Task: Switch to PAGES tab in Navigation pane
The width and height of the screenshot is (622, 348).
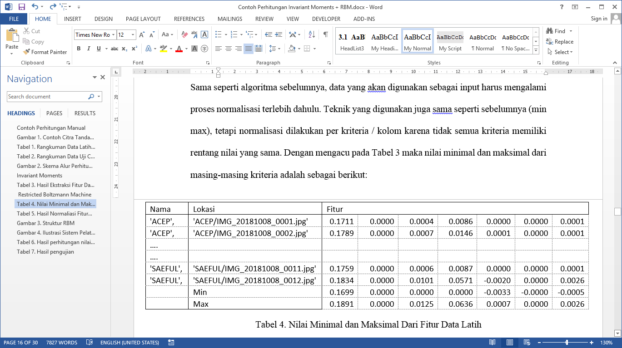Action: [55, 113]
